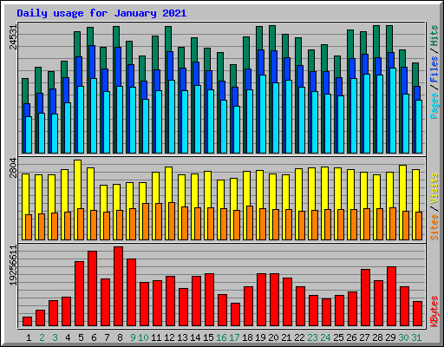
Task: Click day label 25
Action: (x=338, y=337)
